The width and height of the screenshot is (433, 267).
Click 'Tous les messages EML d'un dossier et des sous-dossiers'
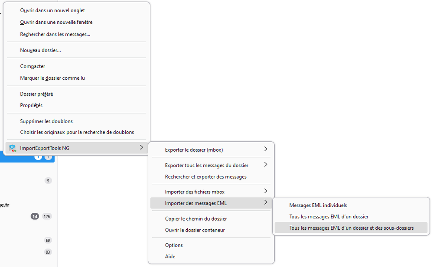(x=351, y=228)
